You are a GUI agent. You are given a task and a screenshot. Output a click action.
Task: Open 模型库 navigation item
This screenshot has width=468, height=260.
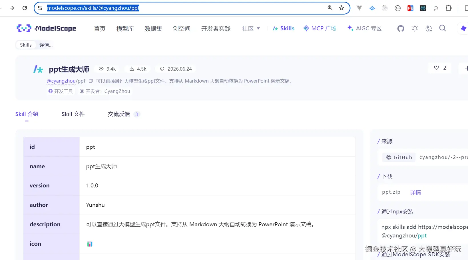(x=125, y=29)
